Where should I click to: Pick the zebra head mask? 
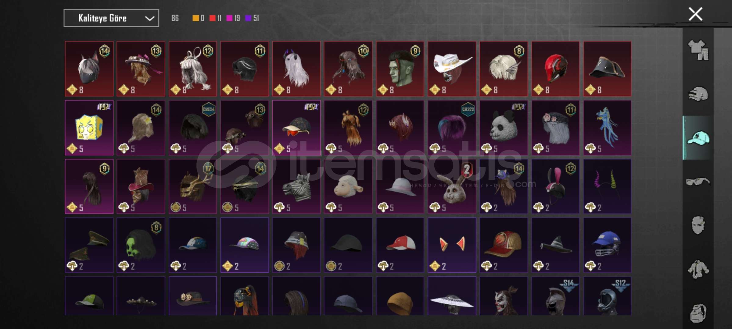(296, 186)
